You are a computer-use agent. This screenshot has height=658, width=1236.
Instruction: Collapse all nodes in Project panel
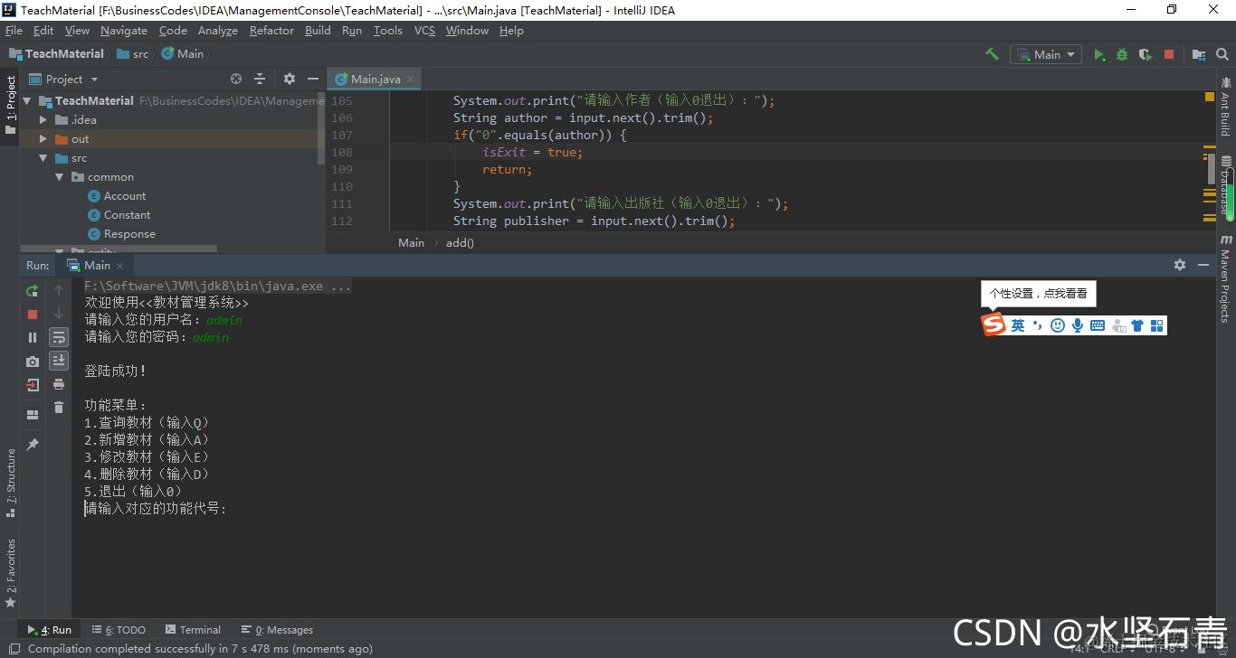(x=260, y=79)
